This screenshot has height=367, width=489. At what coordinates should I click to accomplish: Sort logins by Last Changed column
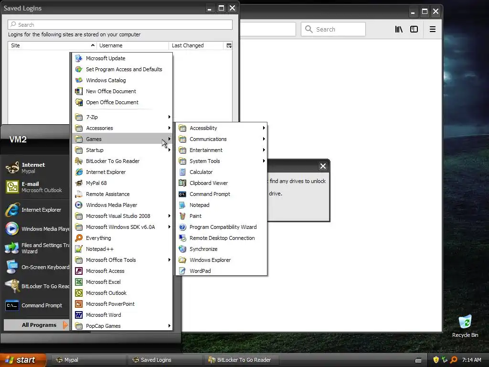pos(196,45)
